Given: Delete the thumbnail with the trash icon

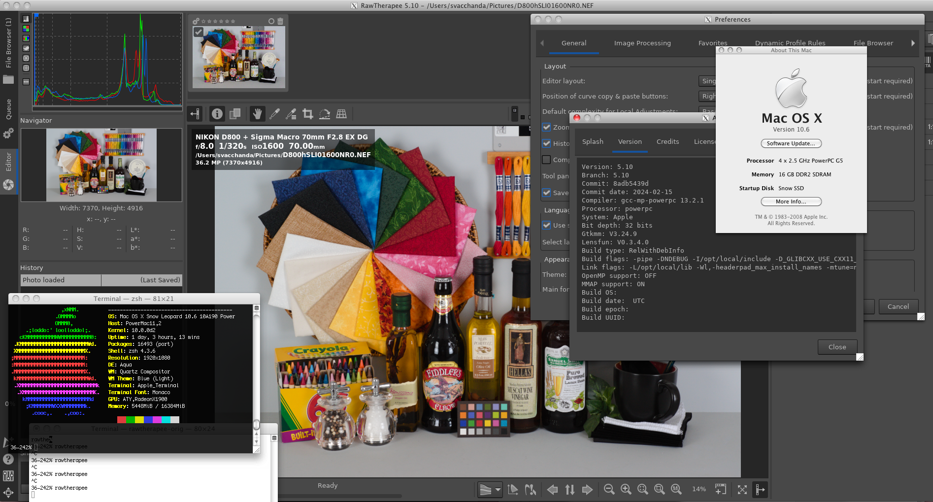Looking at the screenshot, I should click(x=280, y=21).
